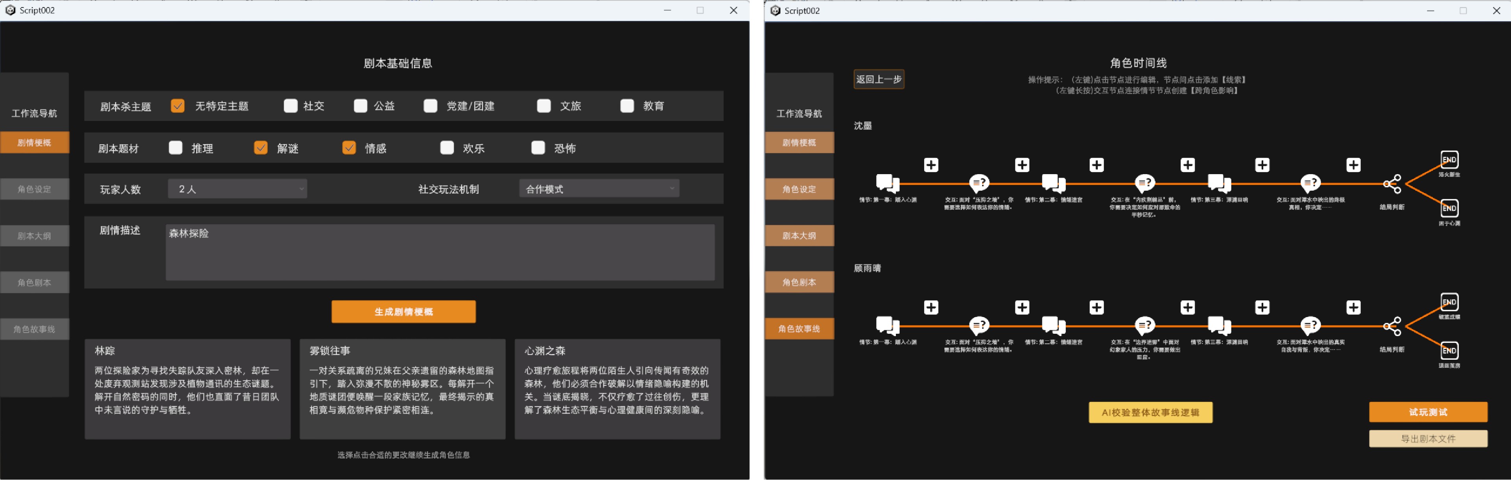Viewport: 1511px width, 480px height.
Task: Disable the 情感 genre checkbox
Action: [x=349, y=148]
